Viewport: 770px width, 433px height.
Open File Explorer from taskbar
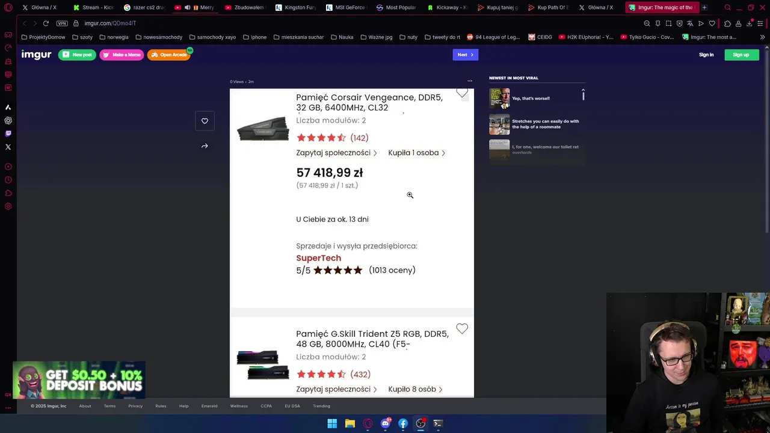350,423
